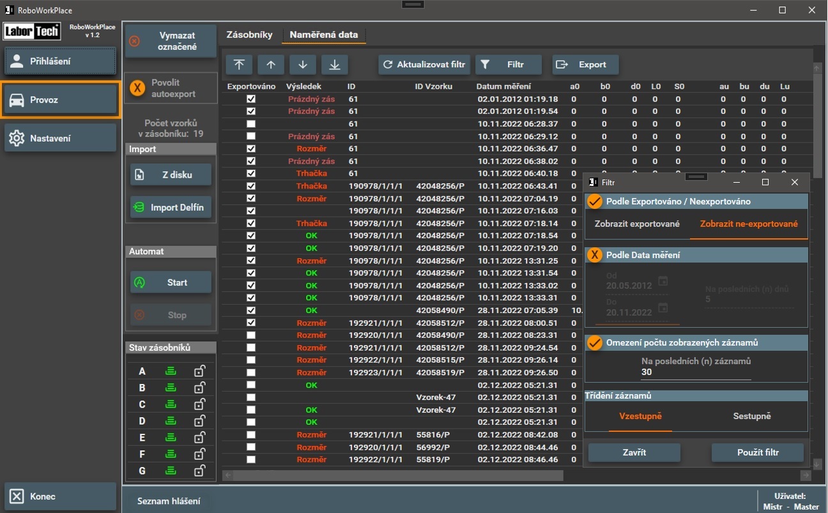Stop button under Automat
This screenshot has width=828, height=513.
[x=171, y=315]
